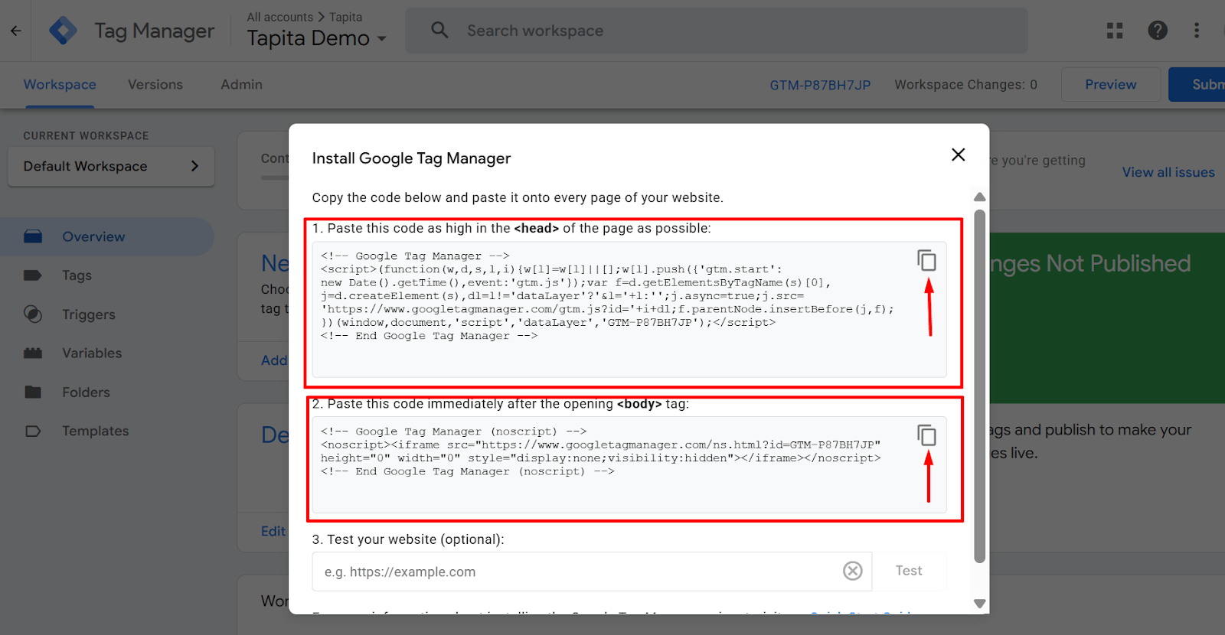1225x635 pixels.
Task: Open the Default Workspace selector
Action: pos(111,166)
